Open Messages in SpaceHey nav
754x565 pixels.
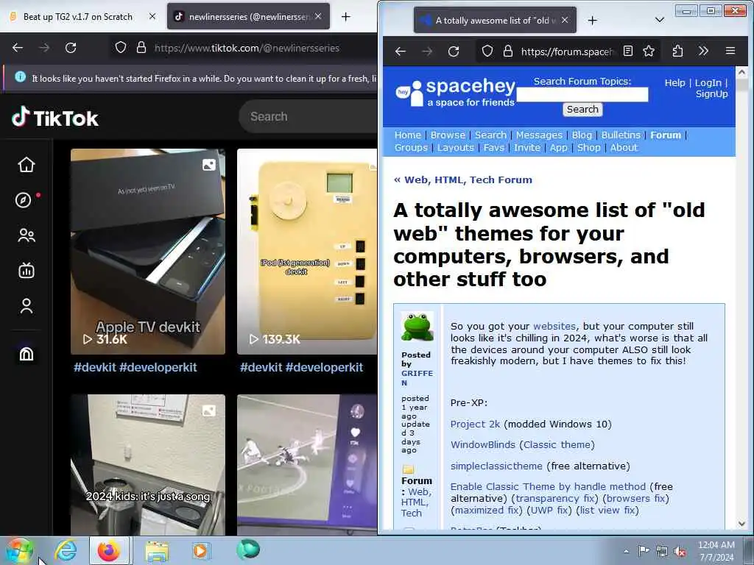click(538, 135)
